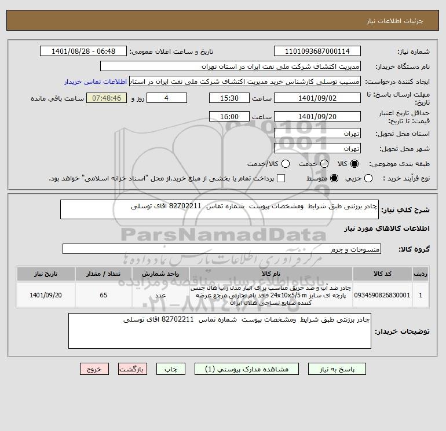Click the 15:30 time field
The height and width of the screenshot is (431, 446).
click(229, 98)
